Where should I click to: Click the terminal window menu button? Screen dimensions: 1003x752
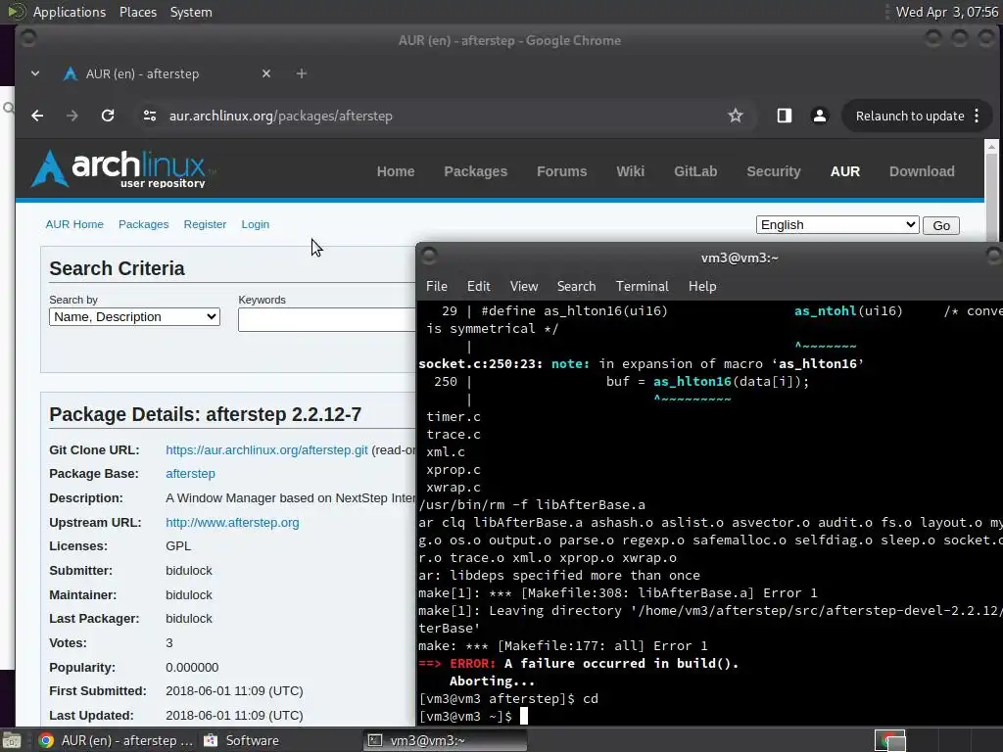429,257
